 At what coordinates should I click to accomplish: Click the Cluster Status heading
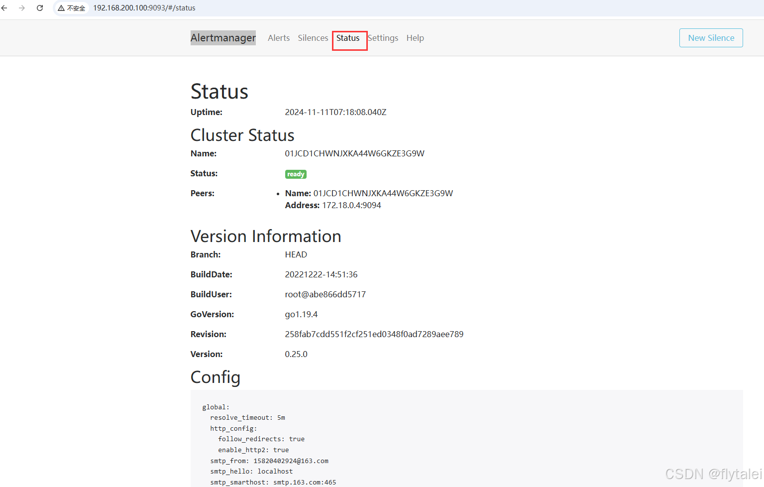(x=242, y=135)
